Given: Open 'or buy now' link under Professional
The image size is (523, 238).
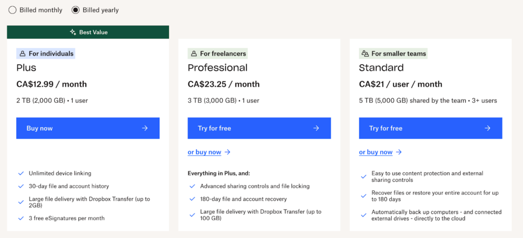Looking at the screenshot, I should tap(204, 152).
